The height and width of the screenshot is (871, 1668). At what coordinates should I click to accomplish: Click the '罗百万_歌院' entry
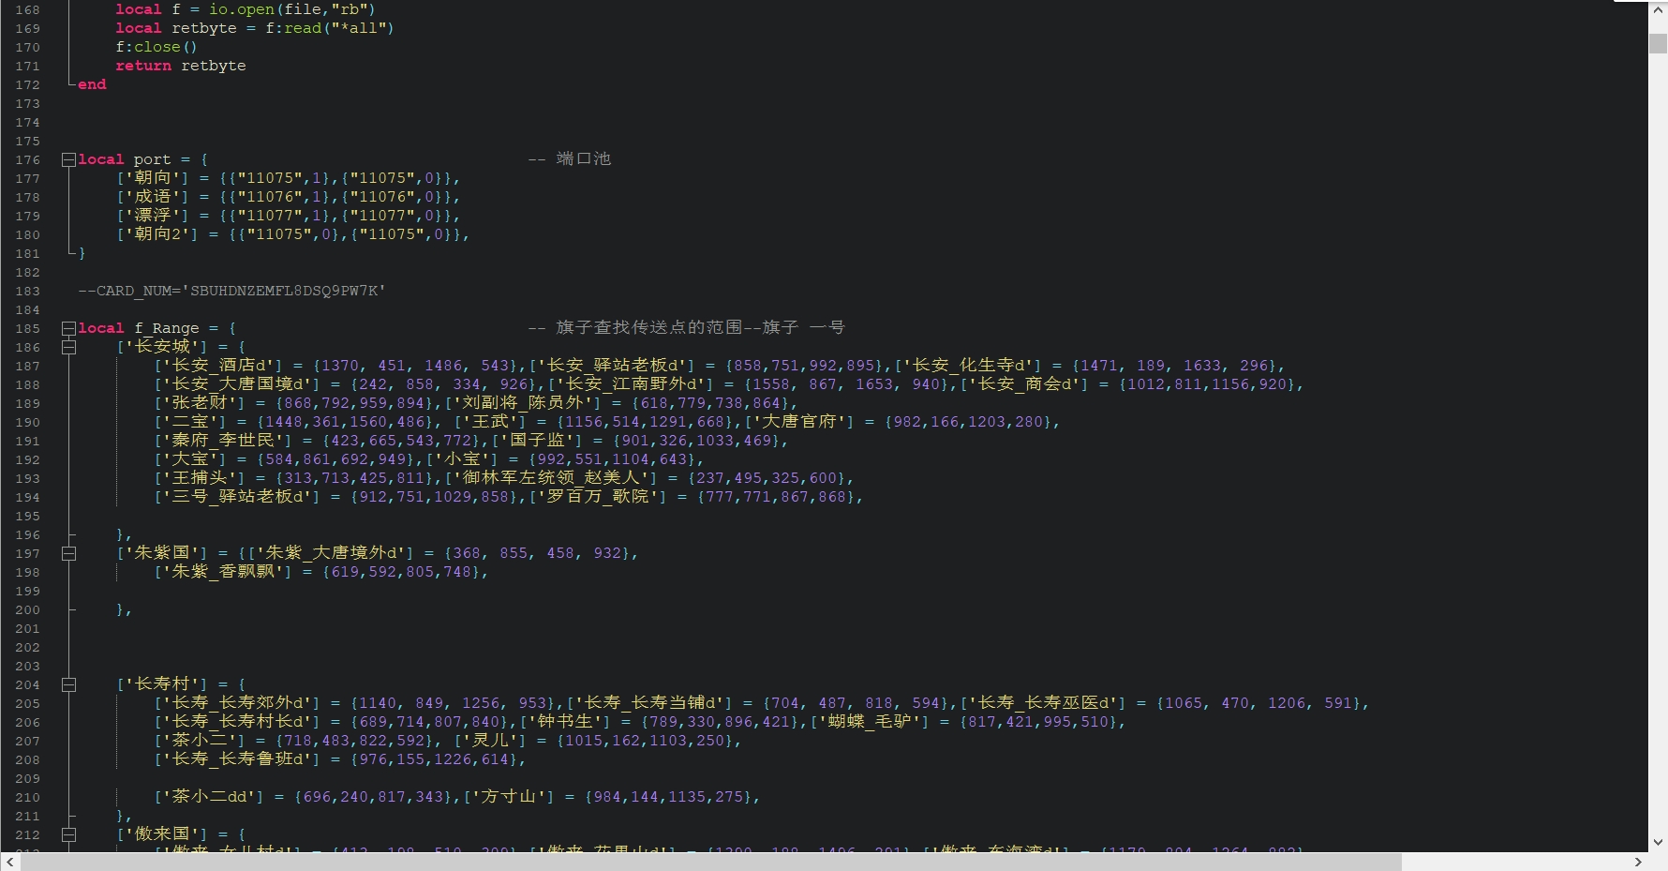pos(598,497)
